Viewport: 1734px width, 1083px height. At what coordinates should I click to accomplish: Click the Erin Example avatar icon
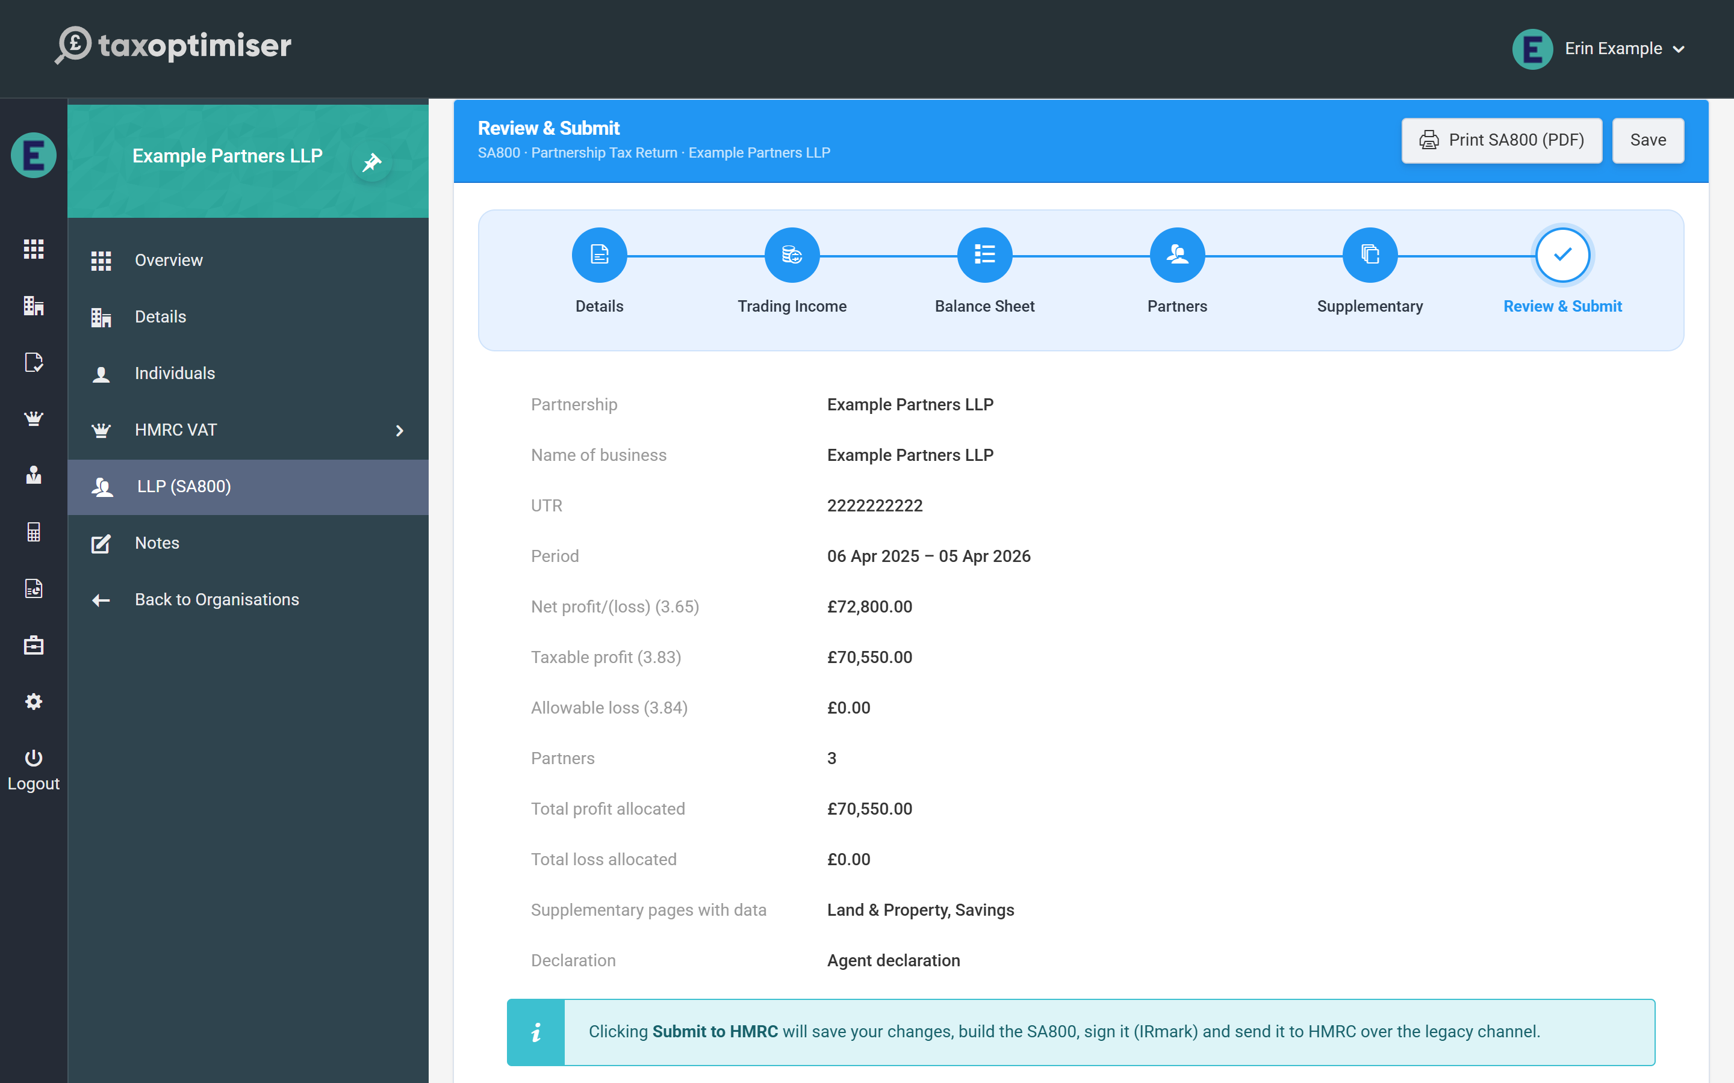tap(1532, 49)
